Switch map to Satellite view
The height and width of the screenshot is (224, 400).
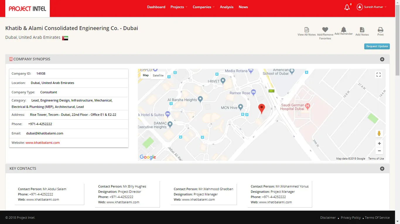[x=158, y=75]
